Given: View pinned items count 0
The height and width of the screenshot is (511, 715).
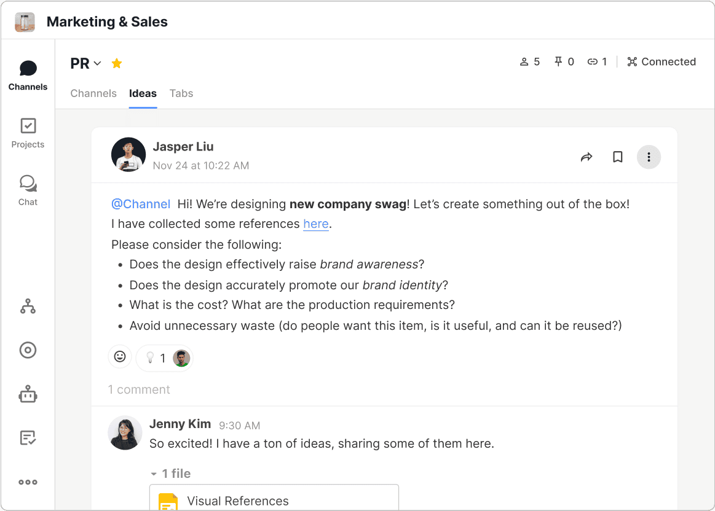Looking at the screenshot, I should coord(564,62).
